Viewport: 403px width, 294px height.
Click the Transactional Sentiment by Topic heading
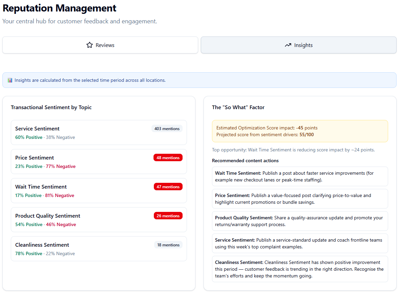click(x=51, y=107)
